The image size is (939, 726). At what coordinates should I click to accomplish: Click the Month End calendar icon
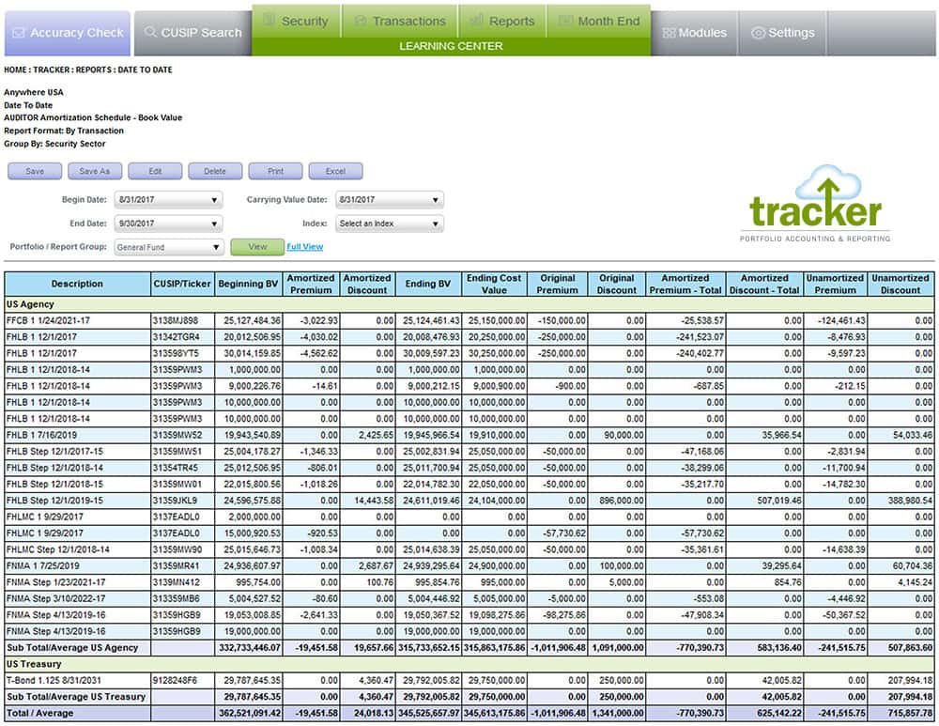click(x=565, y=21)
